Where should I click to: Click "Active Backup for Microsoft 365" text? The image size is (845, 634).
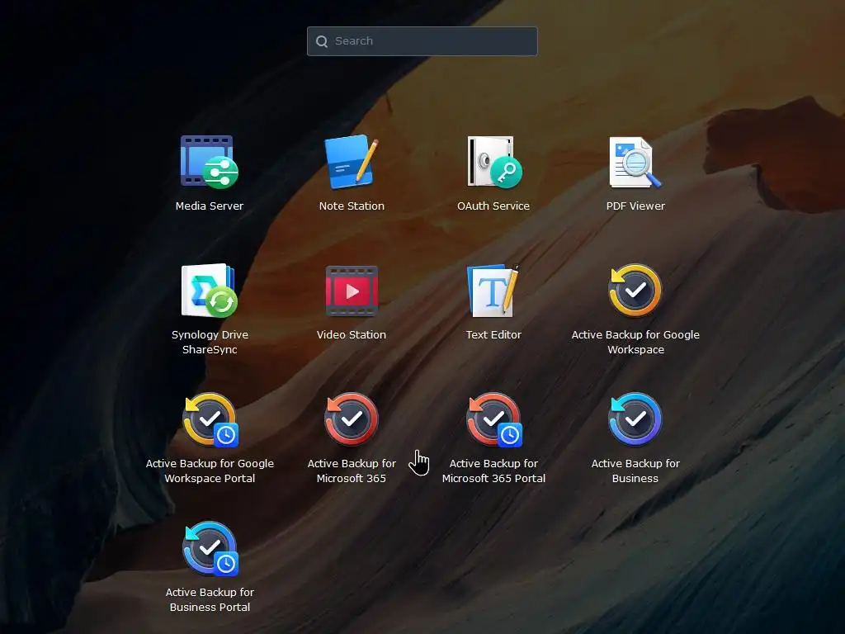tap(352, 471)
